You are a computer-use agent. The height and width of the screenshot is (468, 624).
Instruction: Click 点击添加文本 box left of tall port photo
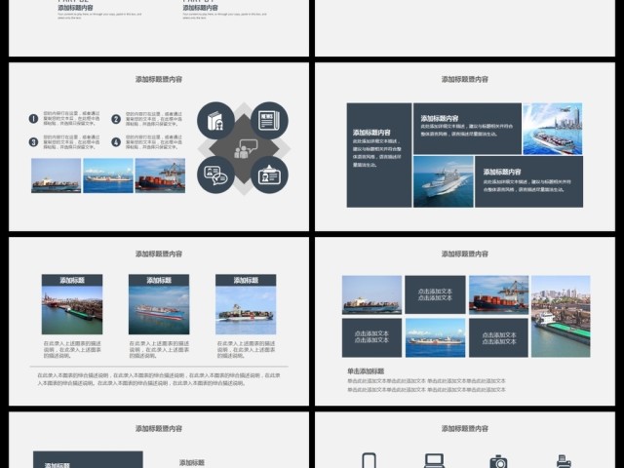pyautogui.click(x=498, y=337)
